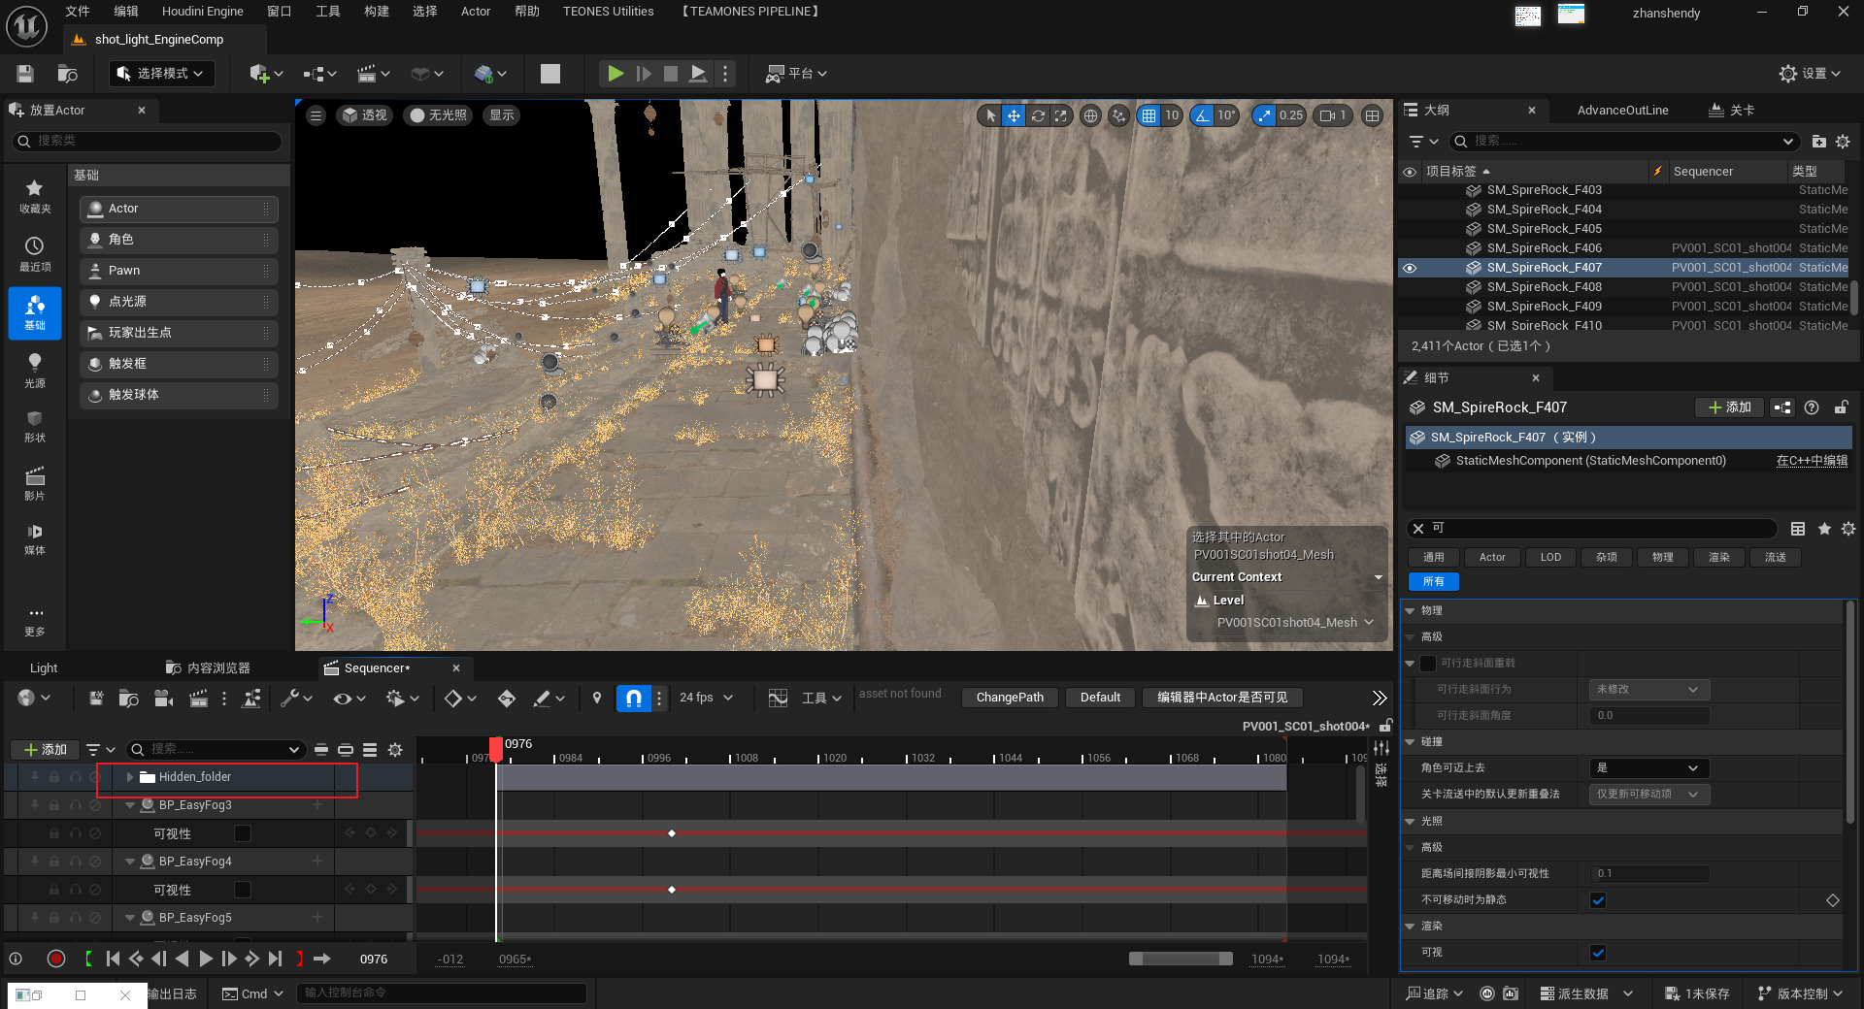
Task: Save the current level with the floppy disk icon
Action: (25, 74)
